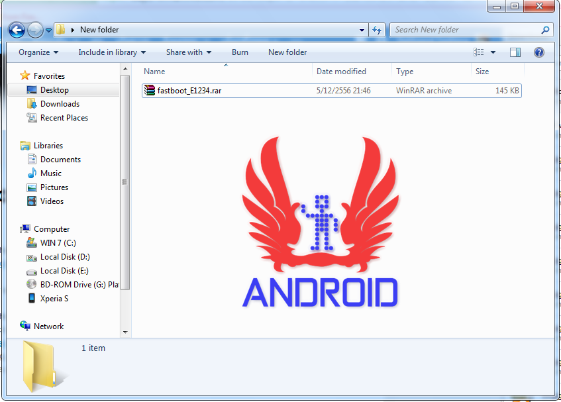Expand the address bar breadcrumb arrow before New folder

(x=73, y=30)
